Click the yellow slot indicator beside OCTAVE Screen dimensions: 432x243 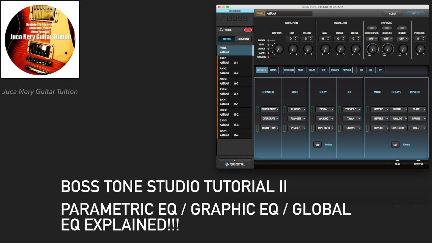[340, 128]
